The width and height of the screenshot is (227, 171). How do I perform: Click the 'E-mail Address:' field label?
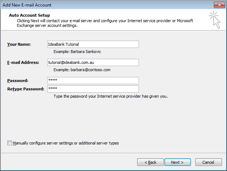tap(23, 62)
